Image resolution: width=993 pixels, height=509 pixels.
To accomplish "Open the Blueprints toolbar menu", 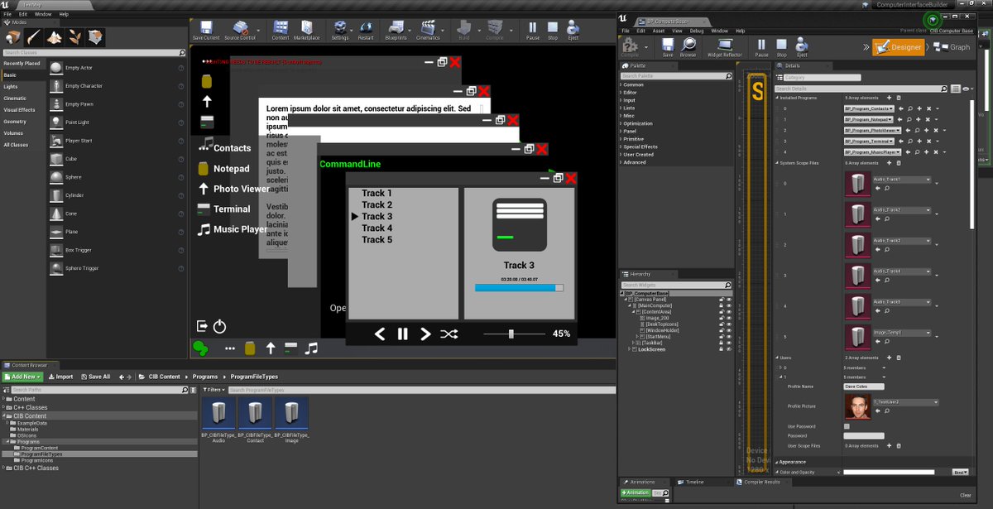I will point(396,31).
